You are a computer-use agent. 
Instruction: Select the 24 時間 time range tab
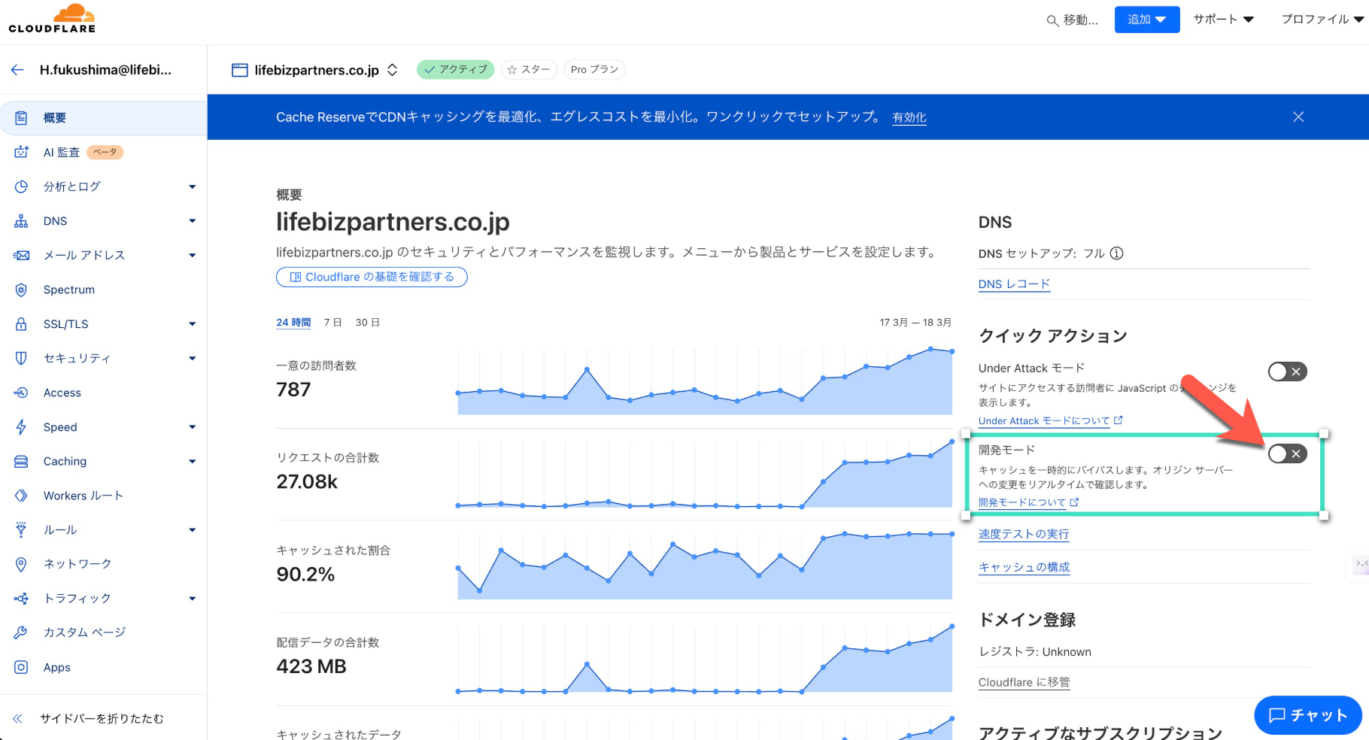(293, 323)
